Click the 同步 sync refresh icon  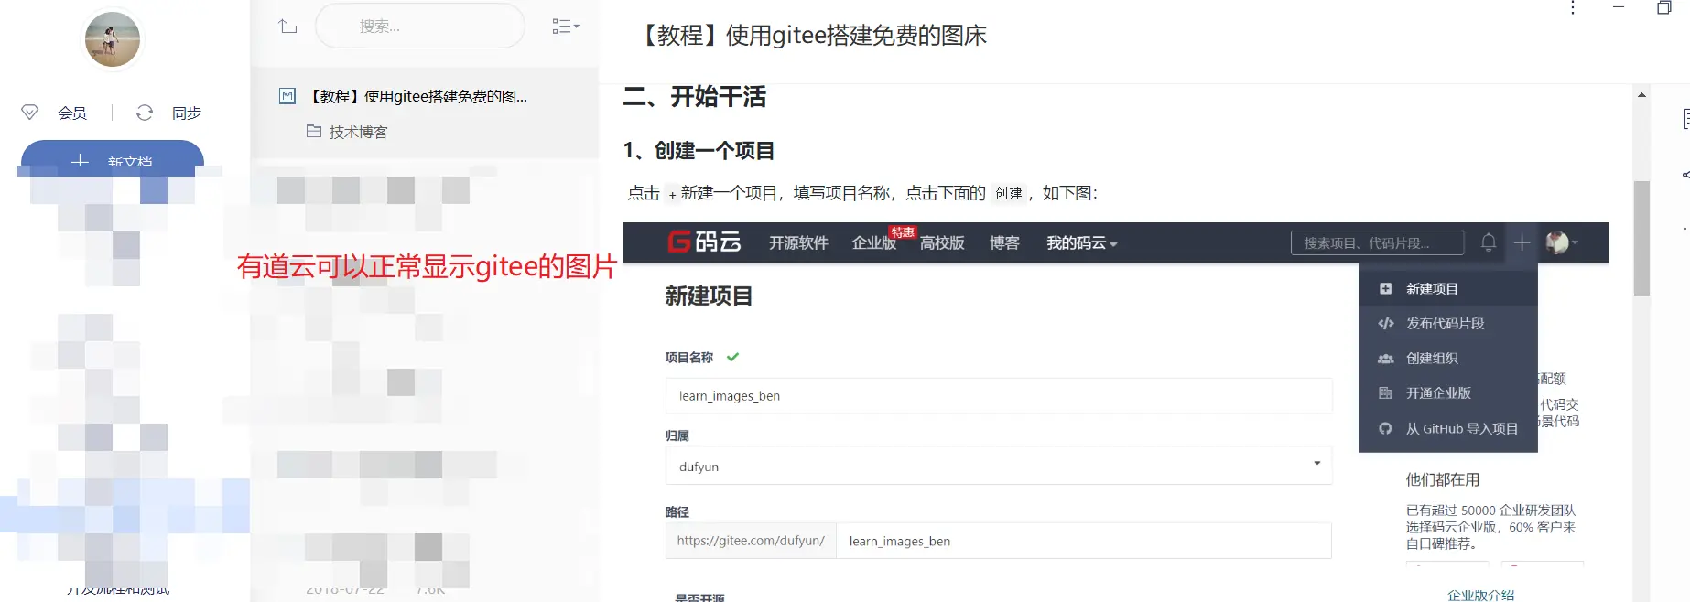click(145, 113)
